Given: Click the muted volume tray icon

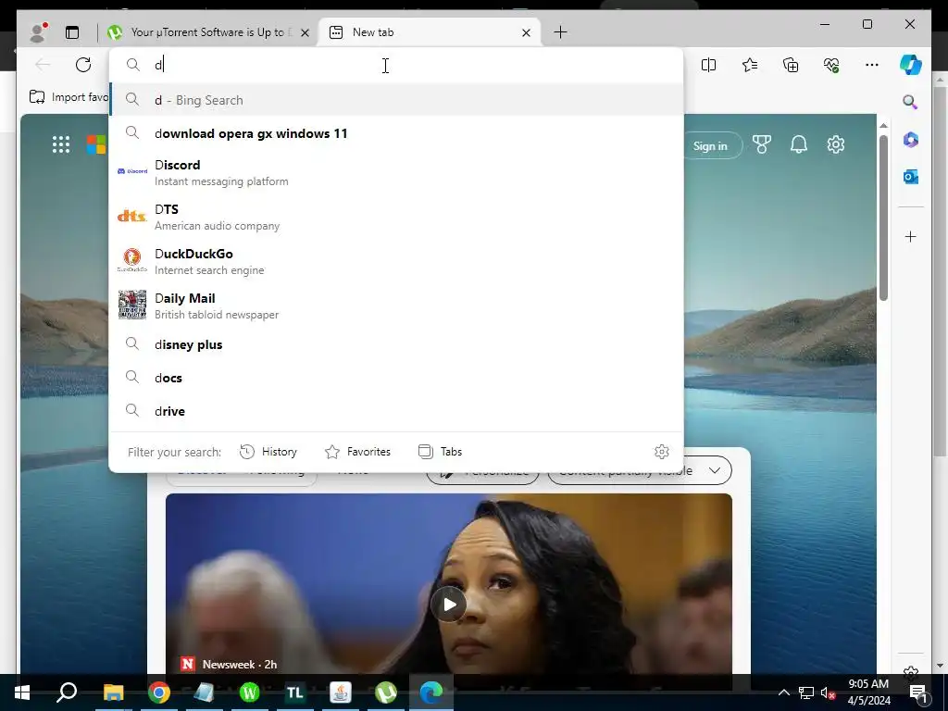Looking at the screenshot, I should click(828, 692).
